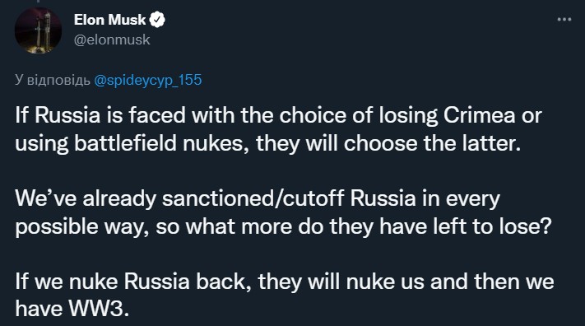This screenshot has height=326, width=585.
Task: Click the line starting "We've already sanctioned"
Action: pyautogui.click(x=258, y=198)
